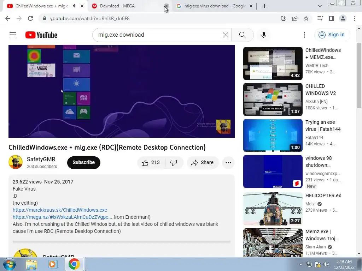362x271 pixels.
Task: Open the mega.nz link in description
Action: 62,217
